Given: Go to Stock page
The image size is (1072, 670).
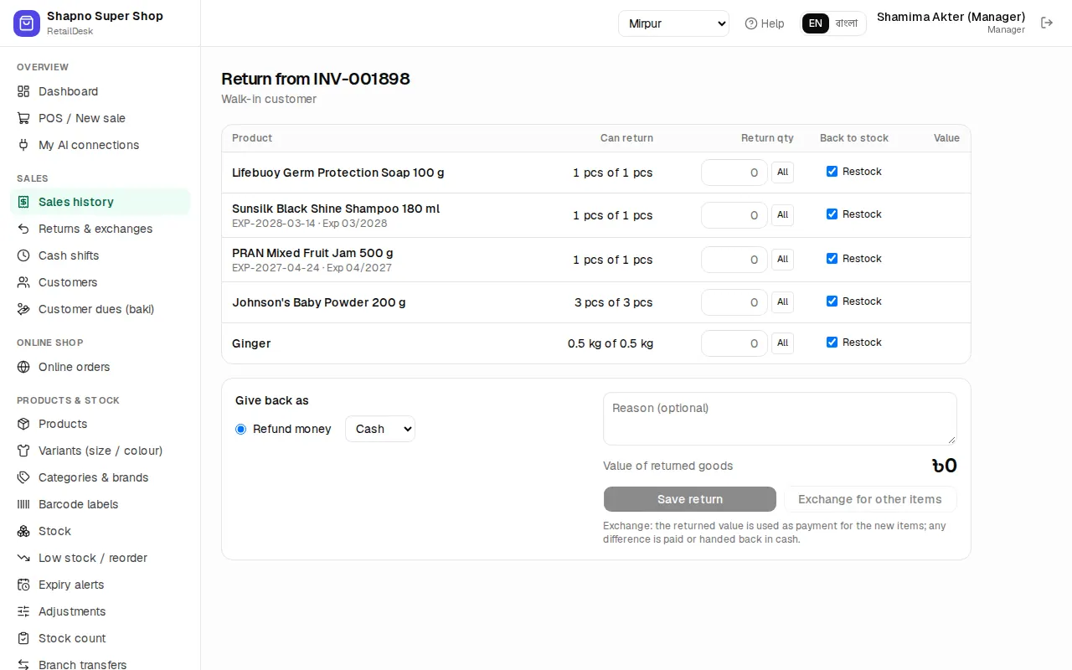Looking at the screenshot, I should pos(100,531).
